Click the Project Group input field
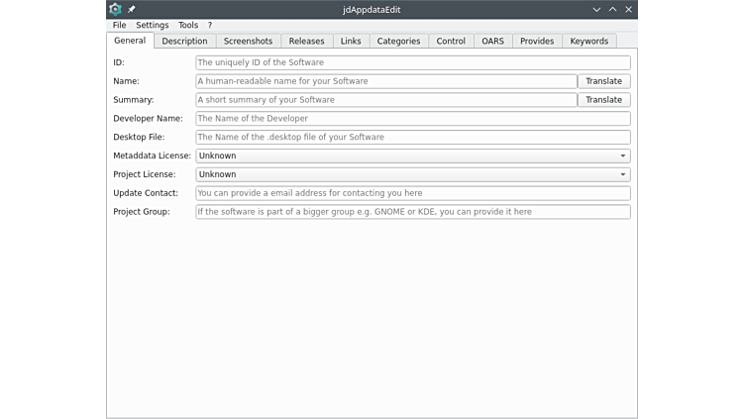The height and width of the screenshot is (419, 745). [413, 212]
